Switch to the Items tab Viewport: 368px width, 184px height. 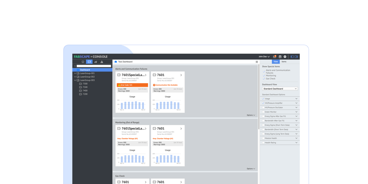pos(284,62)
